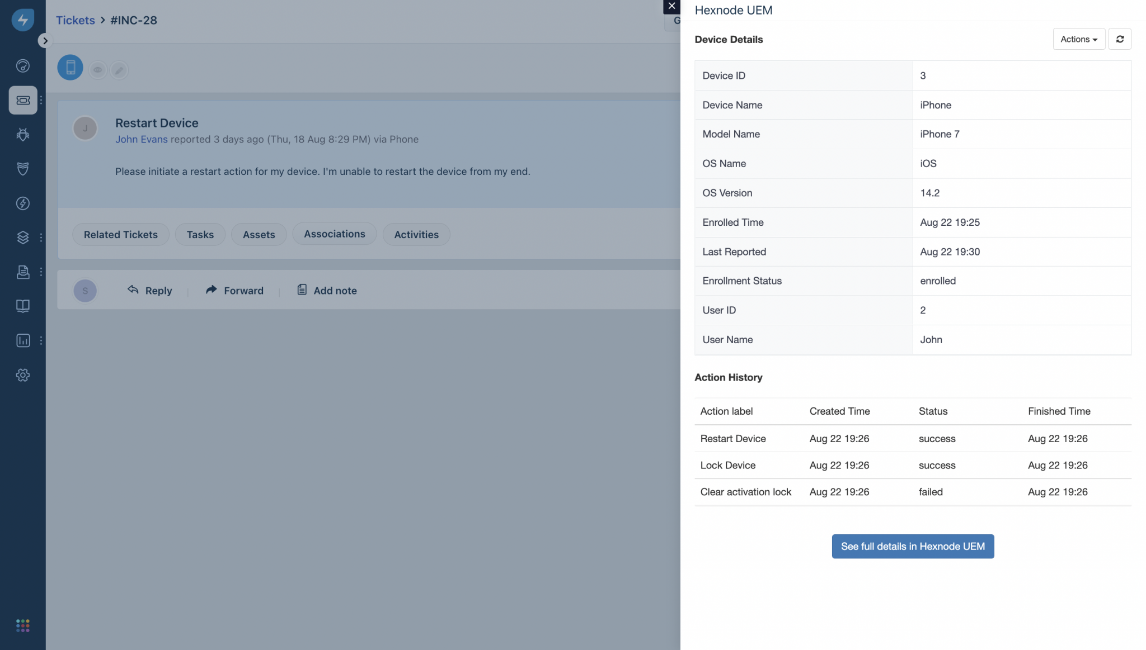Viewport: 1146px width, 650px height.
Task: Click See full details in Hexnode UEM
Action: pos(912,546)
